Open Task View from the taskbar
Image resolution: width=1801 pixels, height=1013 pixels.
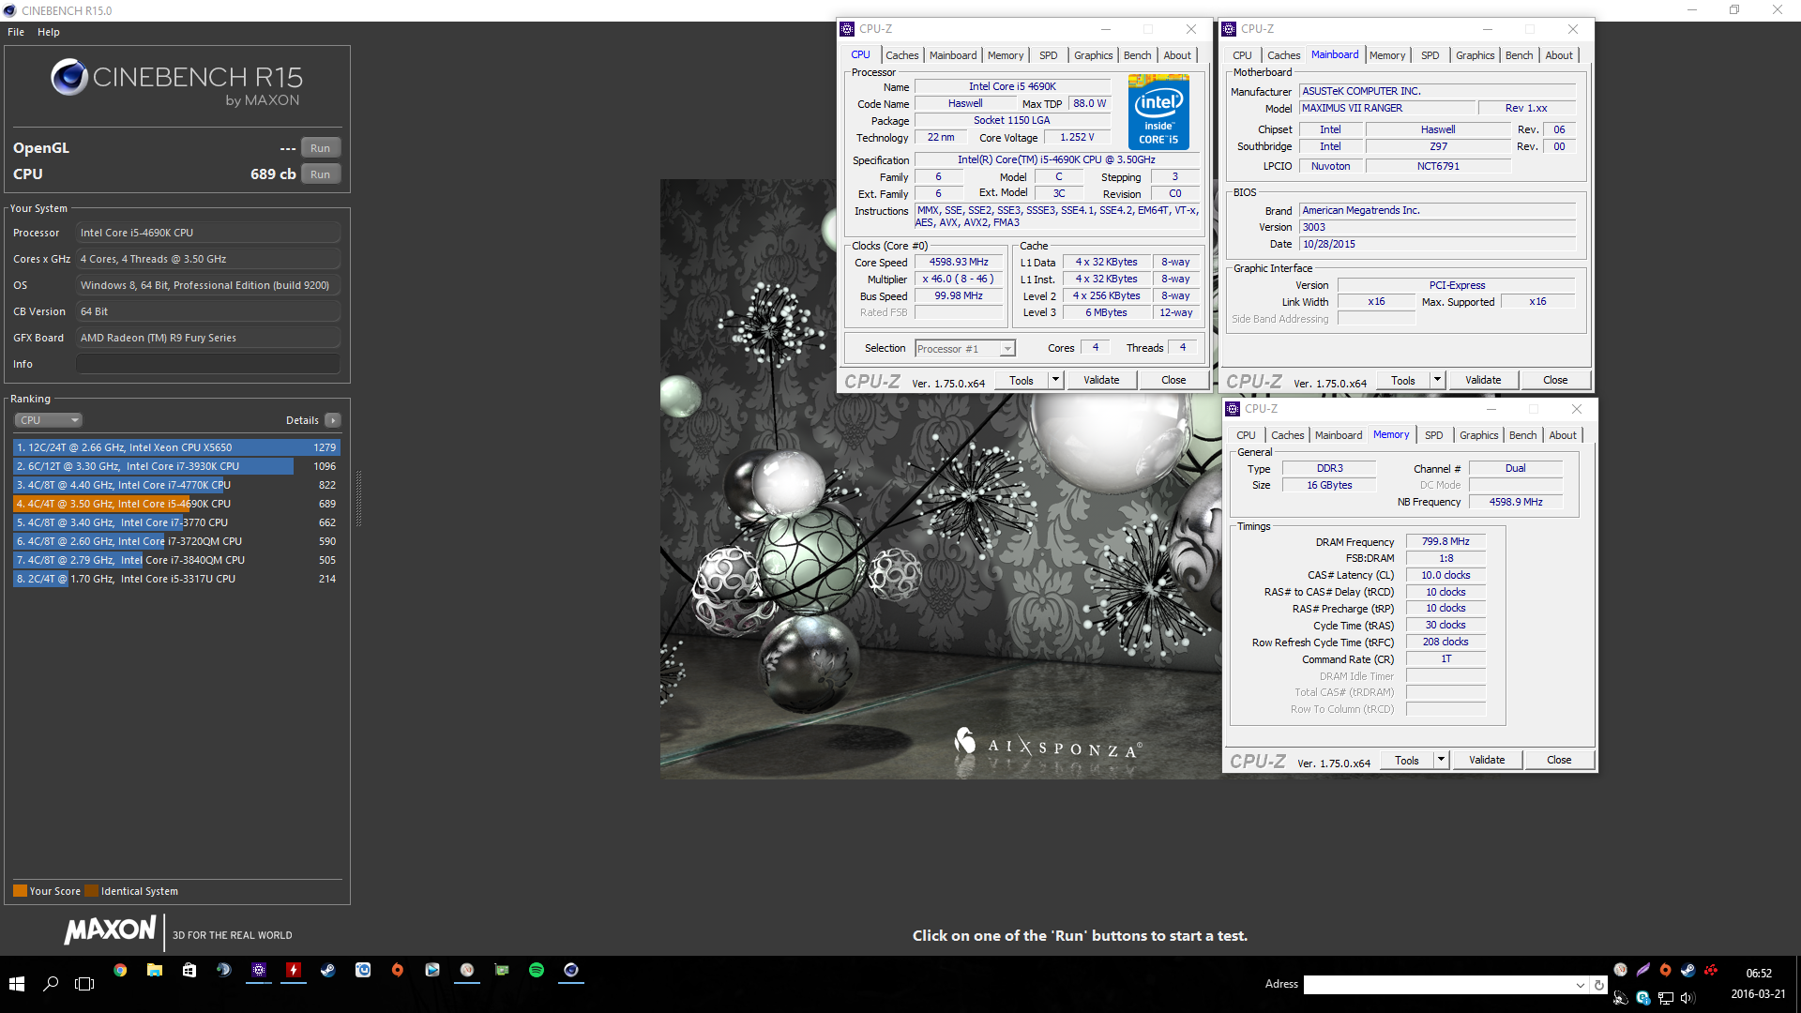84,984
